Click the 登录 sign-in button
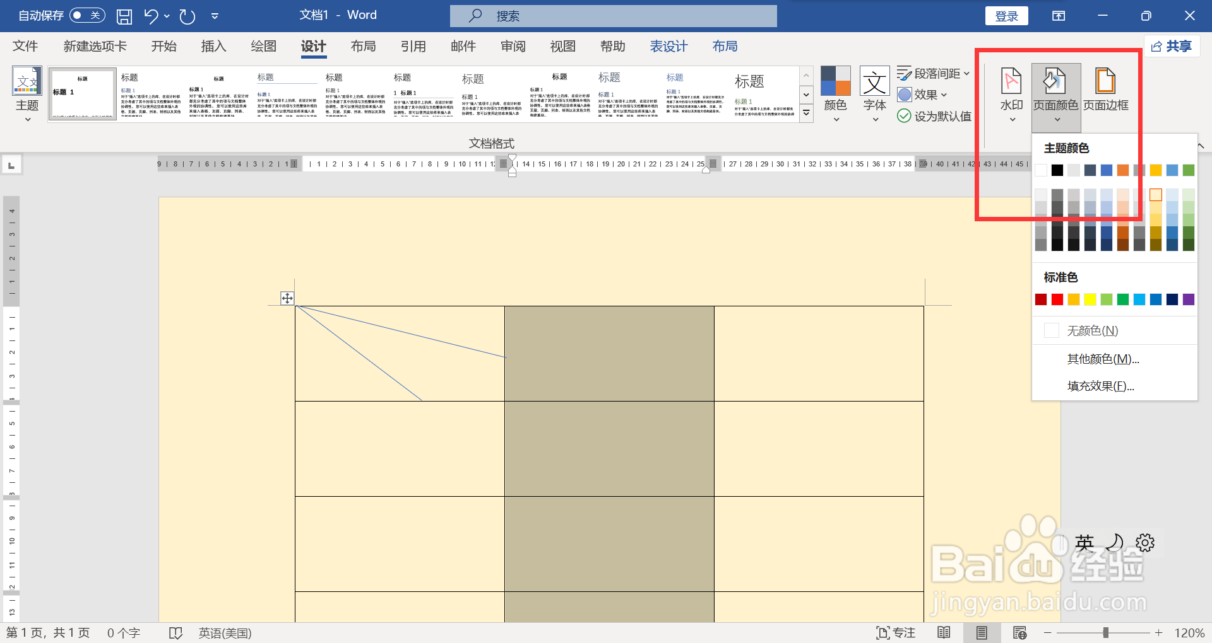The image size is (1212, 643). [1006, 16]
